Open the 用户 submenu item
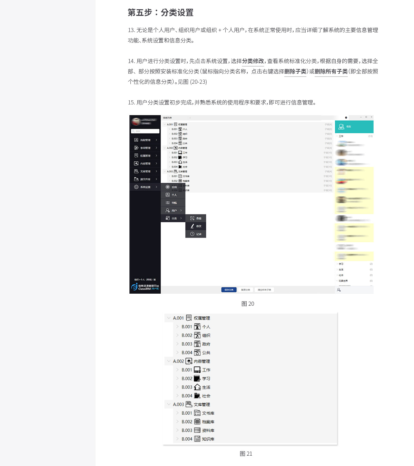This screenshot has width=414, height=466. 173,211
